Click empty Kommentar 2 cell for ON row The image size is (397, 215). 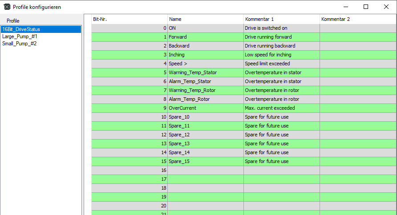click(x=357, y=28)
